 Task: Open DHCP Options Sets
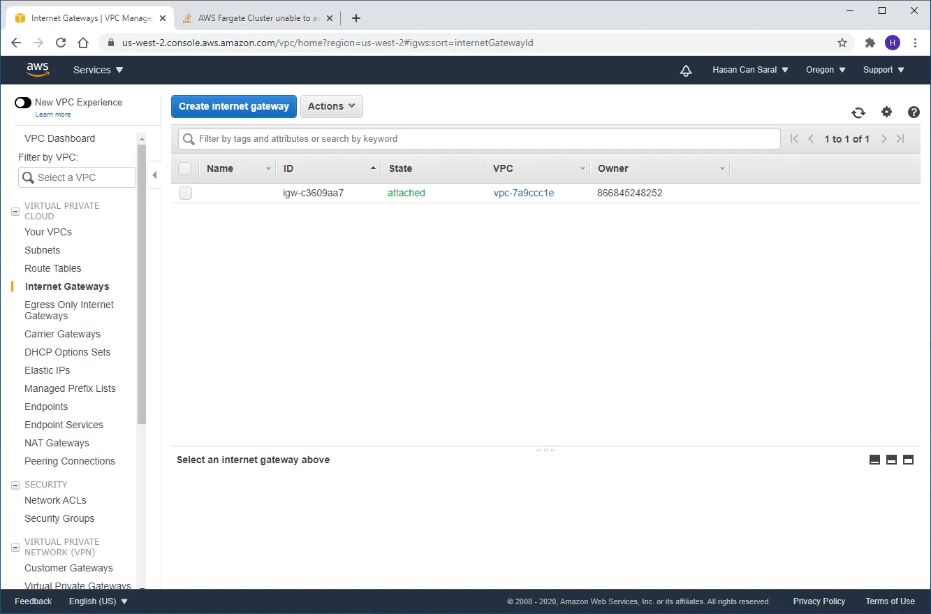point(68,352)
